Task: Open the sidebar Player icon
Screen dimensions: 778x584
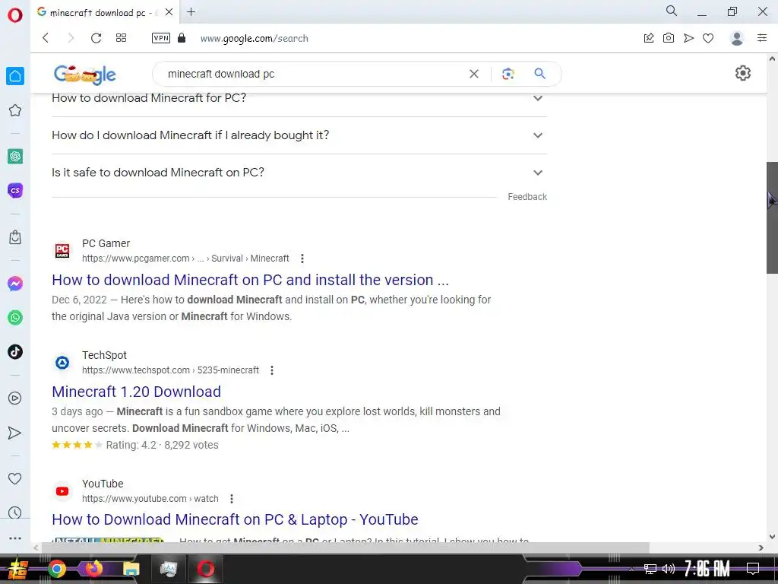Action: point(15,398)
